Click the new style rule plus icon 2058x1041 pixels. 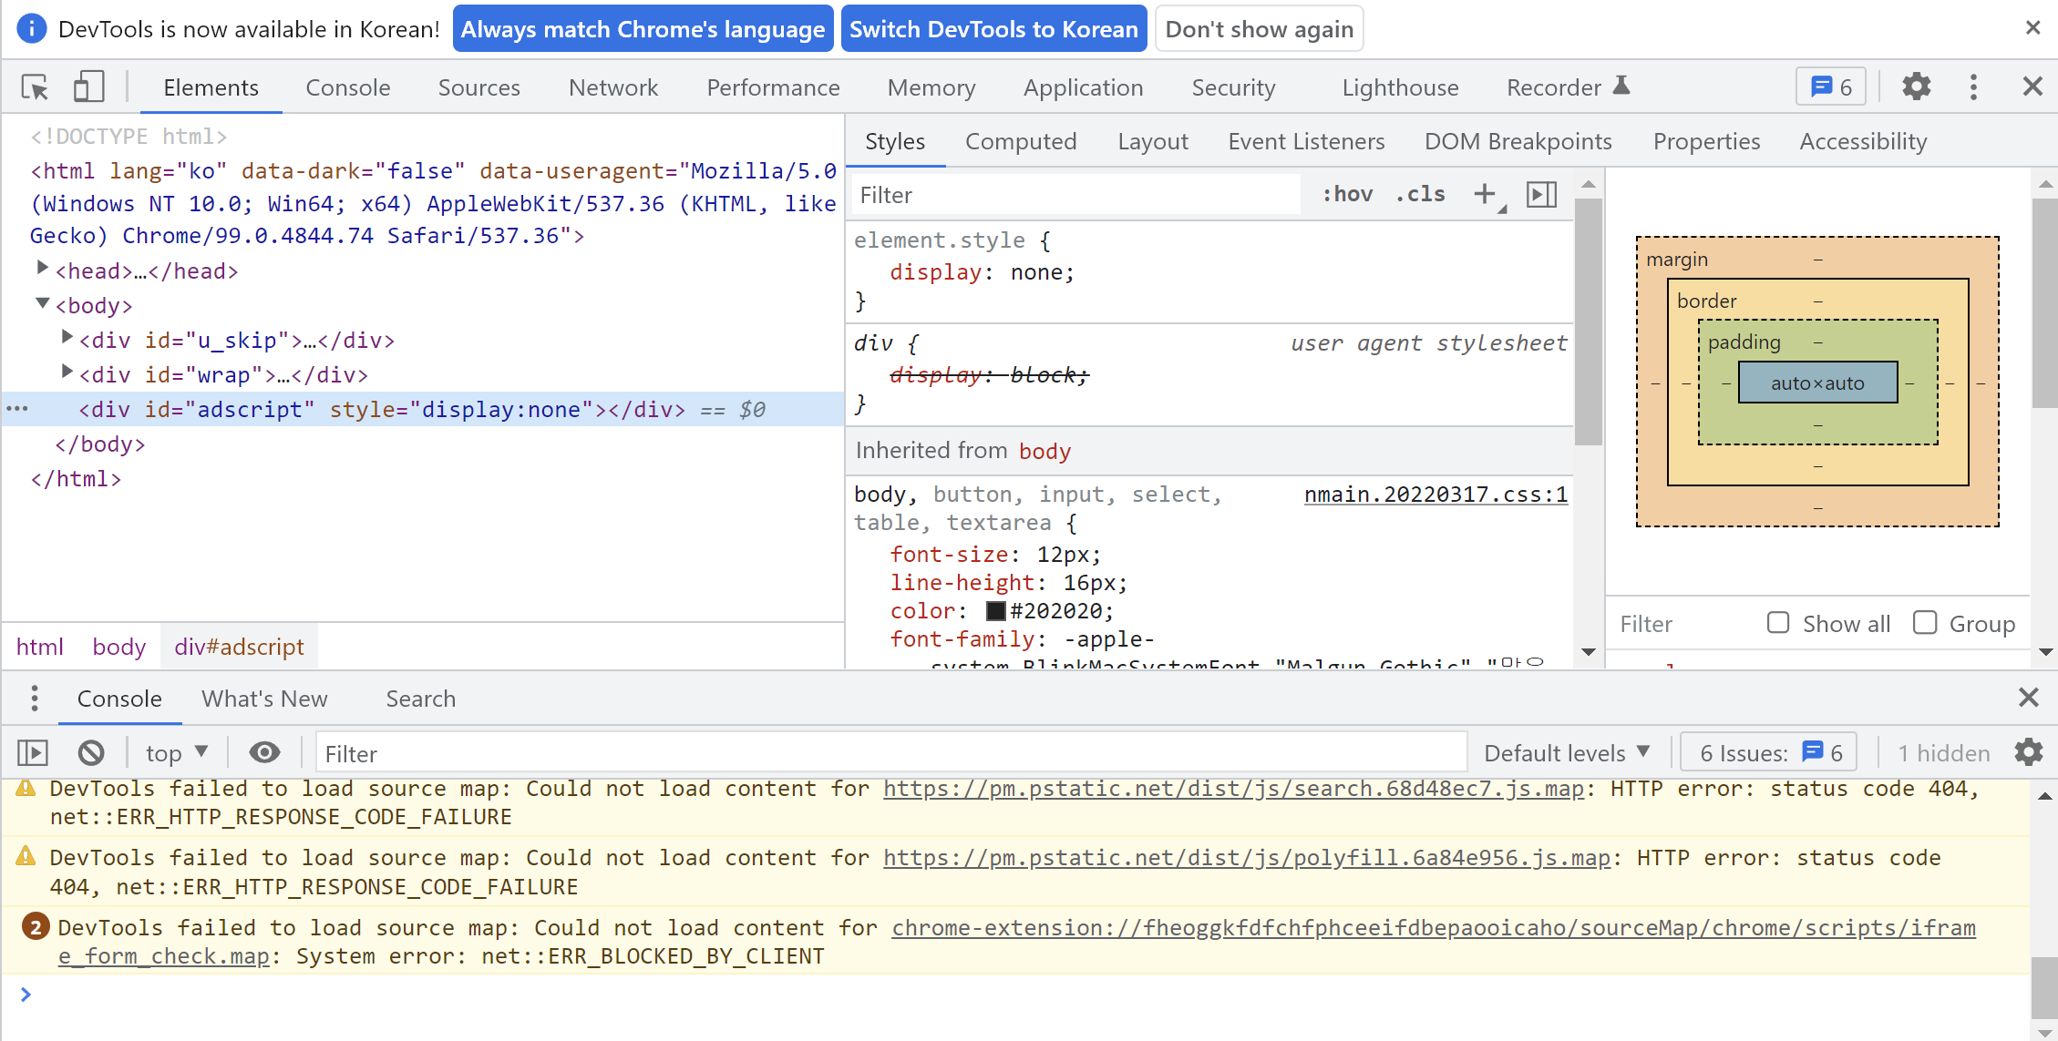tap(1485, 194)
